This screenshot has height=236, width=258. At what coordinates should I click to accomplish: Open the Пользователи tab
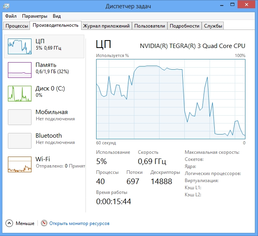[x=150, y=26]
